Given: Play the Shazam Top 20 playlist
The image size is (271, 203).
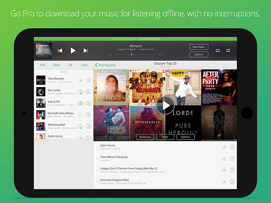Looking at the screenshot, I should click(165, 105).
